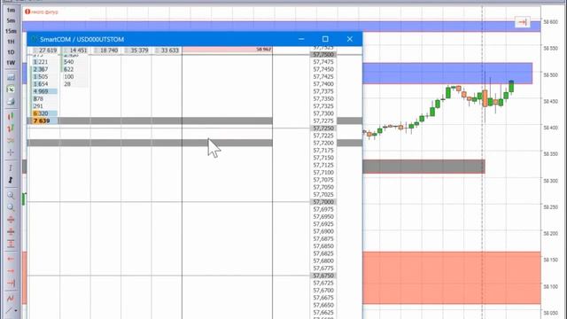Click the chart's jump-to-latest arrow button

tap(522, 22)
